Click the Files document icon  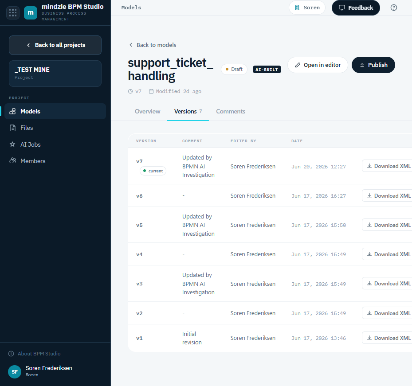tap(12, 128)
